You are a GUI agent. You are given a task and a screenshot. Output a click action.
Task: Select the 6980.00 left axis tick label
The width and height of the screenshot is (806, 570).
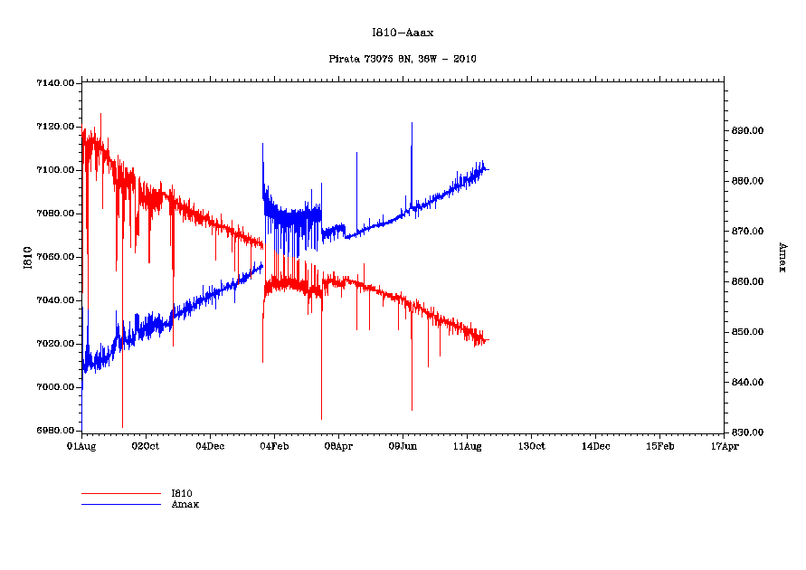[x=54, y=431]
